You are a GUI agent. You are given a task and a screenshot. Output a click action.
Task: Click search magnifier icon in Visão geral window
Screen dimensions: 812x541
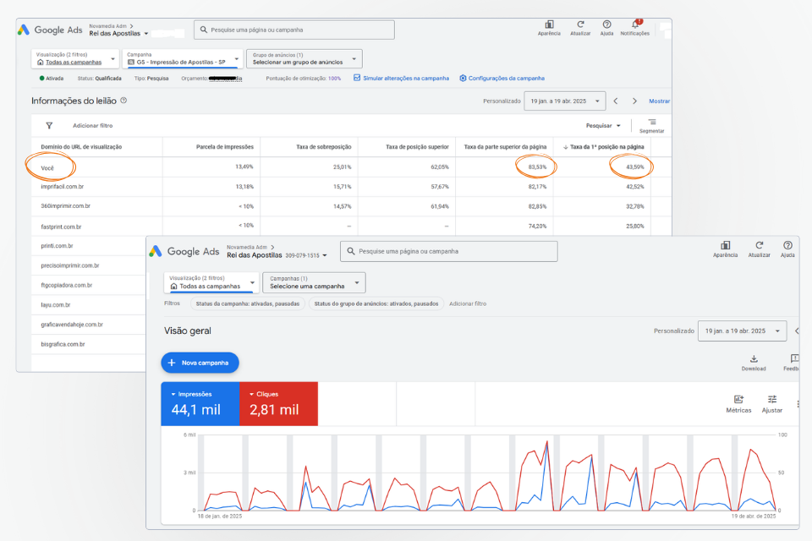pyautogui.click(x=350, y=251)
